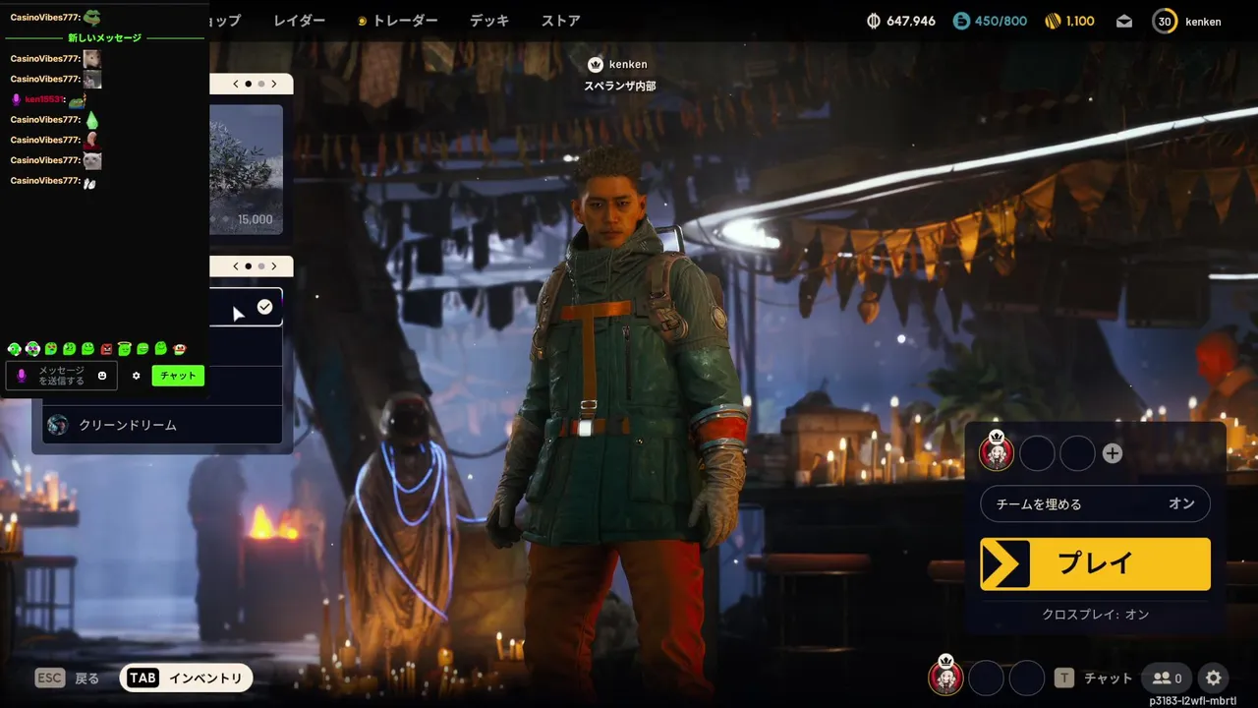Viewport: 1258px width, 708px height.
Task: Click the thumbnail priced 15,000
Action: tap(246, 169)
